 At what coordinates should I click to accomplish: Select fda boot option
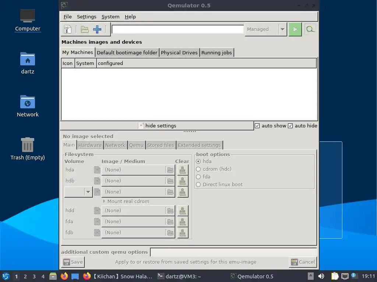tap(198, 177)
